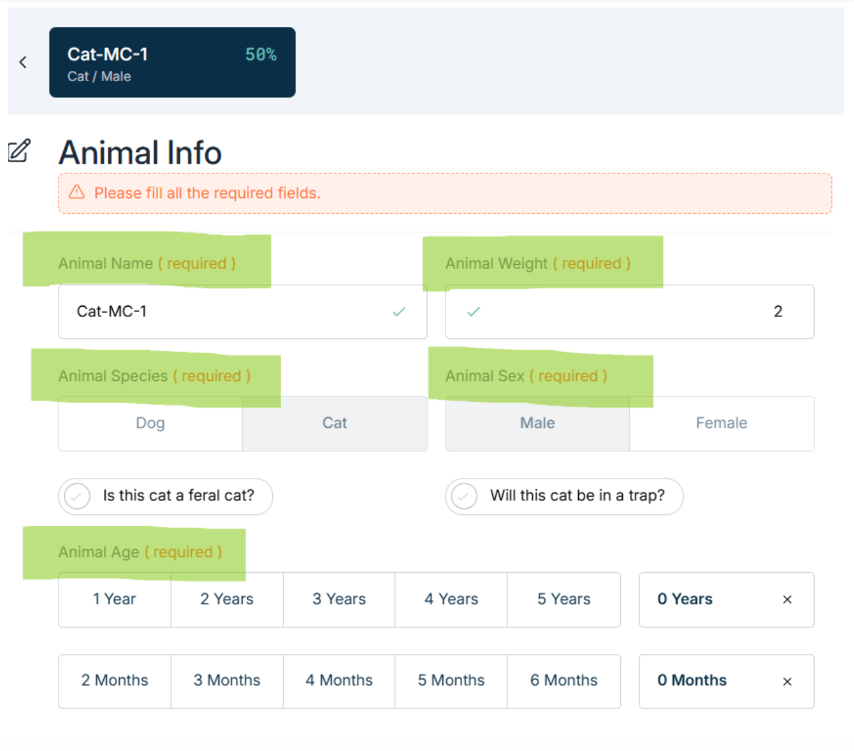Click the circled check inside the trap question pill
Image resolution: width=854 pixels, height=751 pixels.
pyautogui.click(x=465, y=497)
